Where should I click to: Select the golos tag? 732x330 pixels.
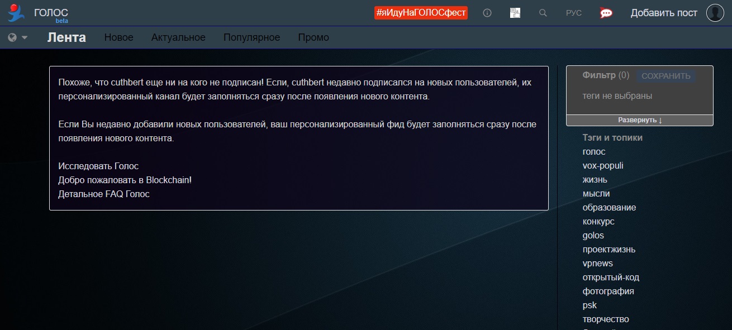593,235
